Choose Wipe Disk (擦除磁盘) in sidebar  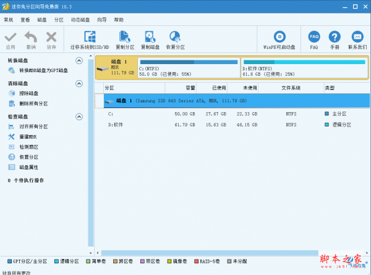point(28,93)
